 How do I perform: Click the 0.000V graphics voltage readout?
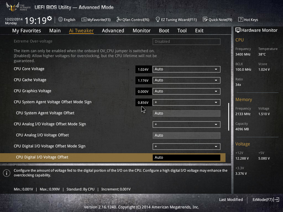point(143,92)
